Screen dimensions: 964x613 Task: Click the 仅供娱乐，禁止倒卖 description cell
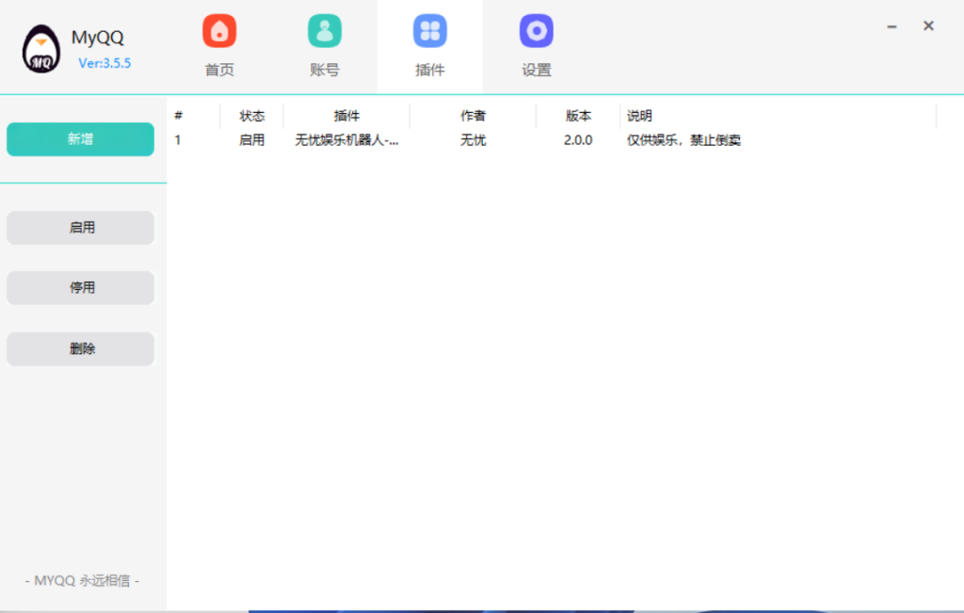point(683,140)
